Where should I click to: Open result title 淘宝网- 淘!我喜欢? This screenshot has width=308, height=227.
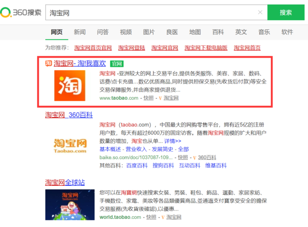click(80, 64)
